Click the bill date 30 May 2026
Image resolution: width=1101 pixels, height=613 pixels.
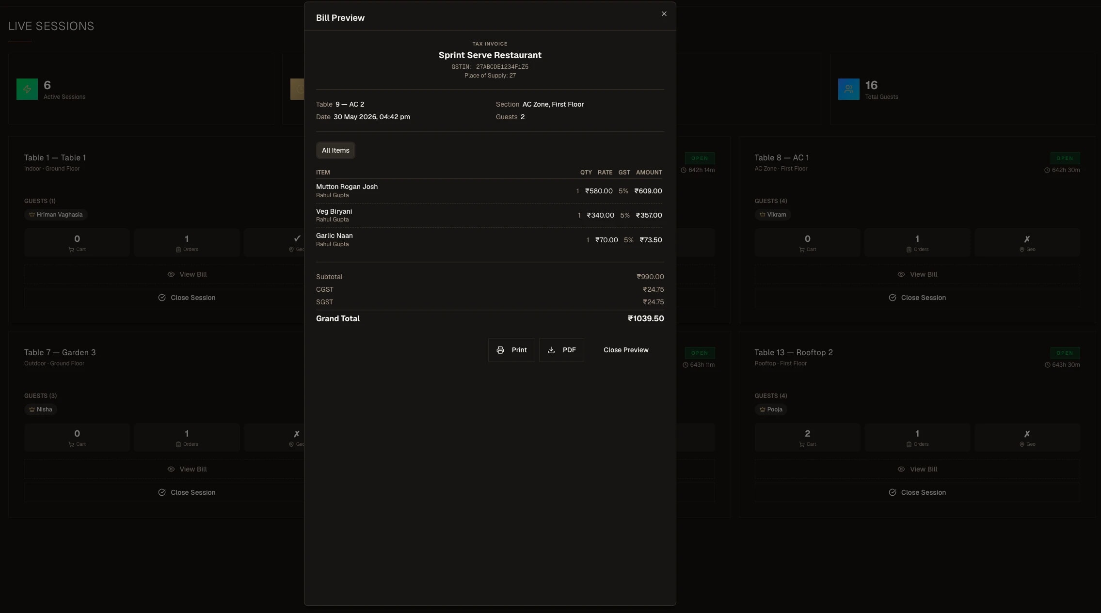click(x=371, y=117)
